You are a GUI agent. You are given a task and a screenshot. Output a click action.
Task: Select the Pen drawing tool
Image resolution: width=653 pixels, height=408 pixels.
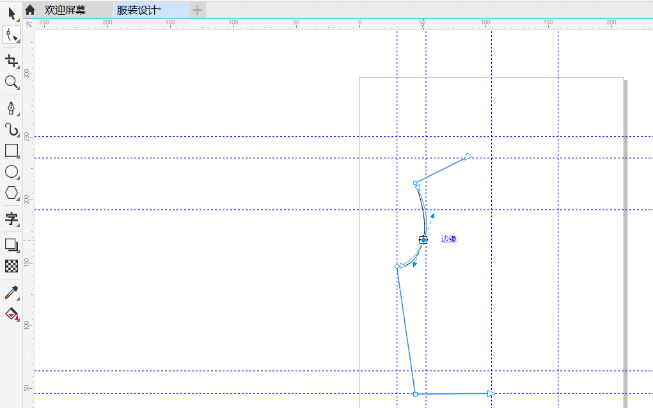[11, 108]
